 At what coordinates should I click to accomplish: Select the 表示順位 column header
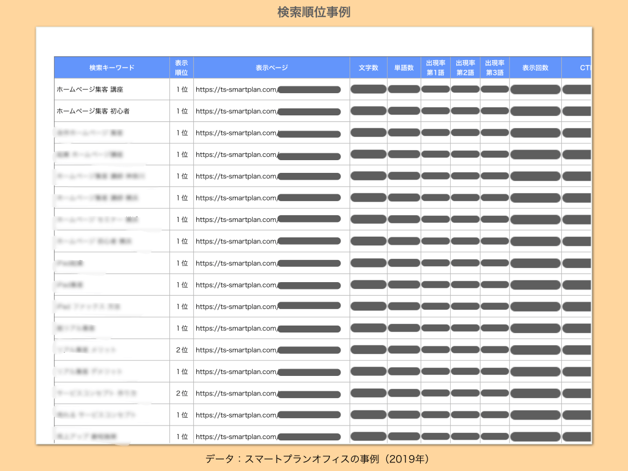pyautogui.click(x=182, y=67)
